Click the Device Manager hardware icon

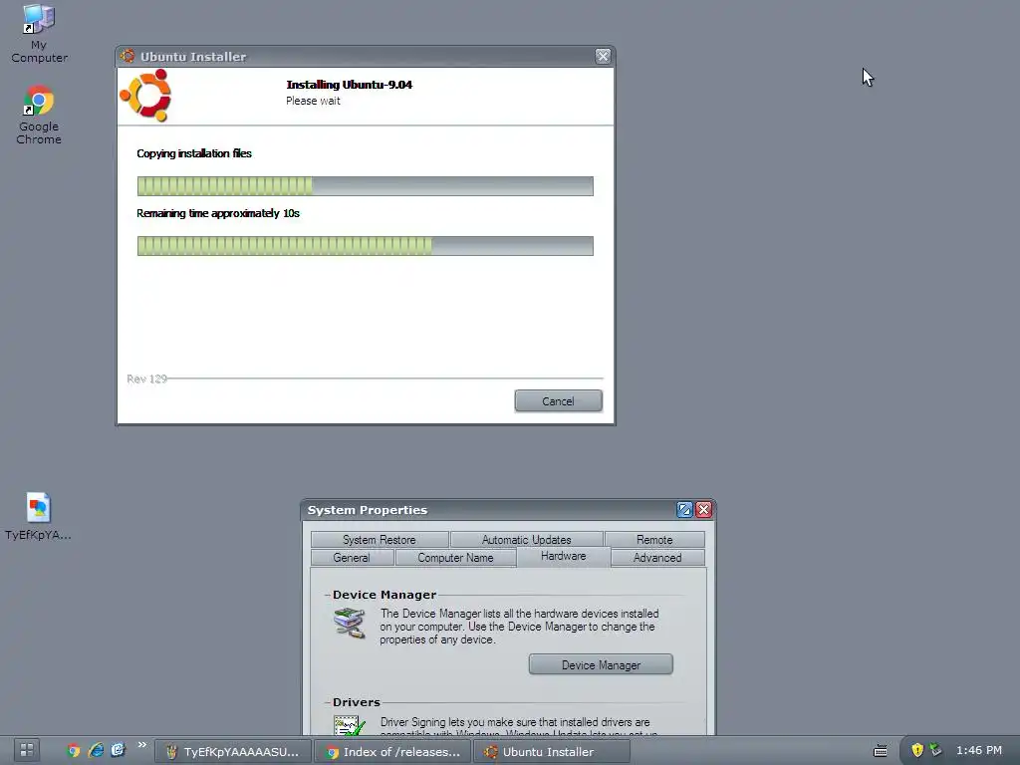coord(350,624)
